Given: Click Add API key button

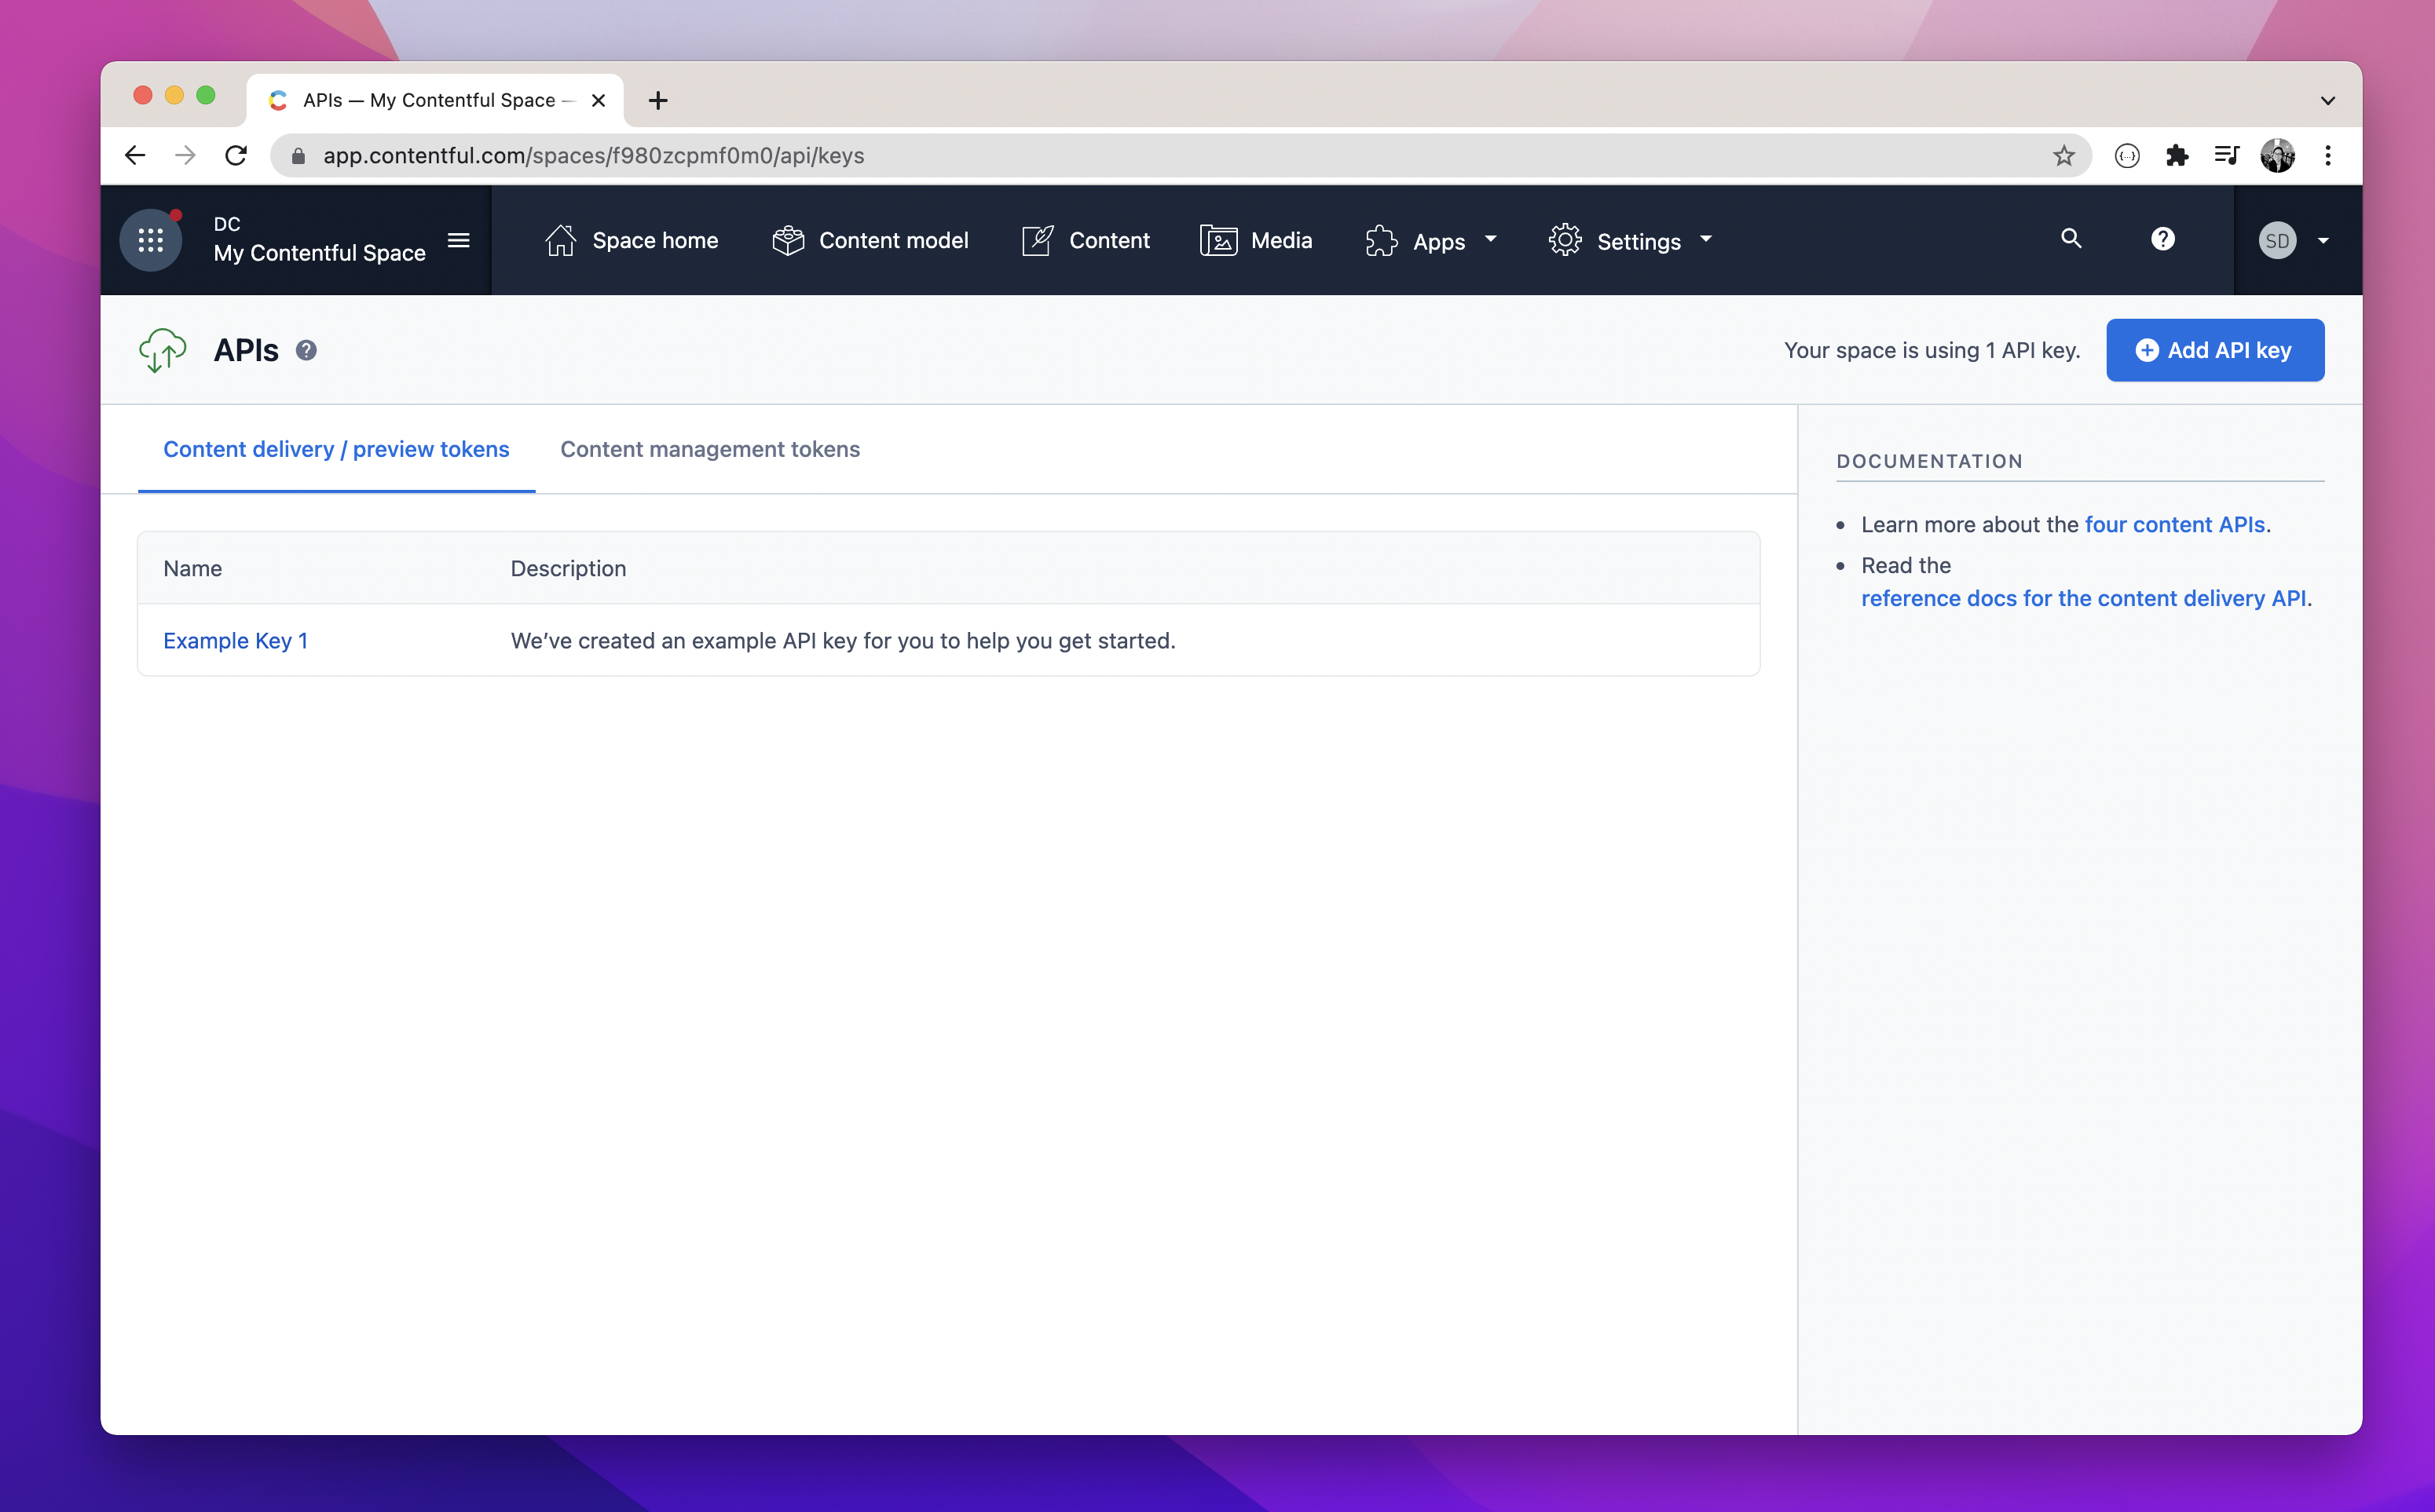Looking at the screenshot, I should click(2214, 351).
